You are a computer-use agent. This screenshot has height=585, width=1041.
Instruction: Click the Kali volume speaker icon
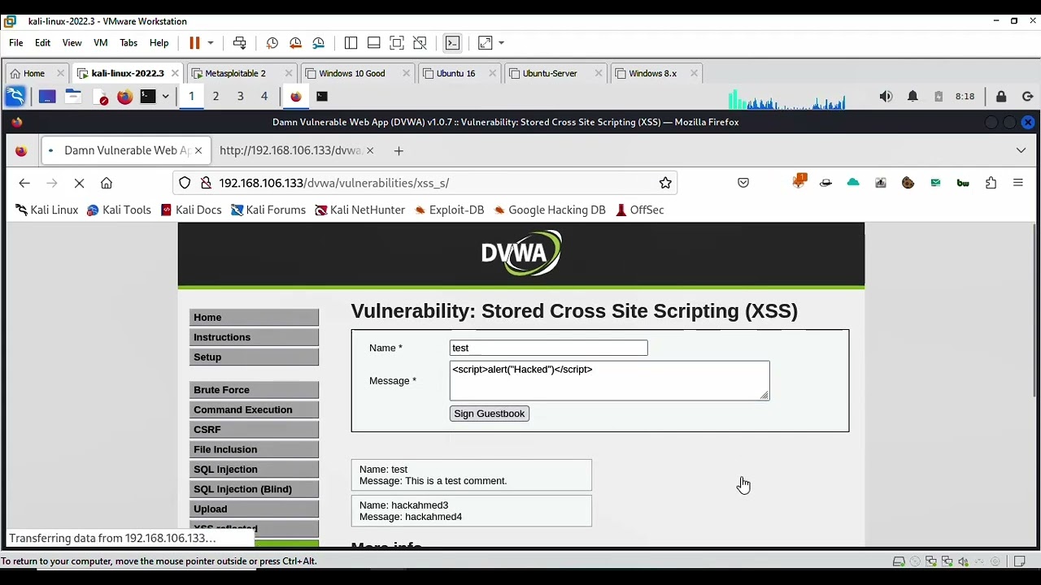point(886,97)
